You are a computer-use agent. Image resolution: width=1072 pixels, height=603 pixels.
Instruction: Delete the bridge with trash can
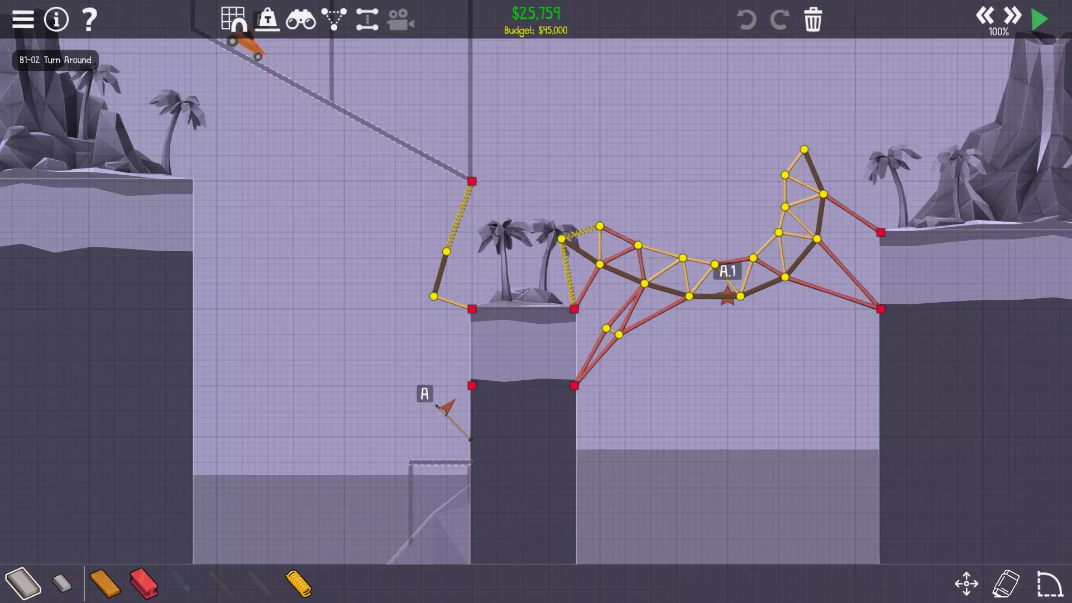pos(813,20)
